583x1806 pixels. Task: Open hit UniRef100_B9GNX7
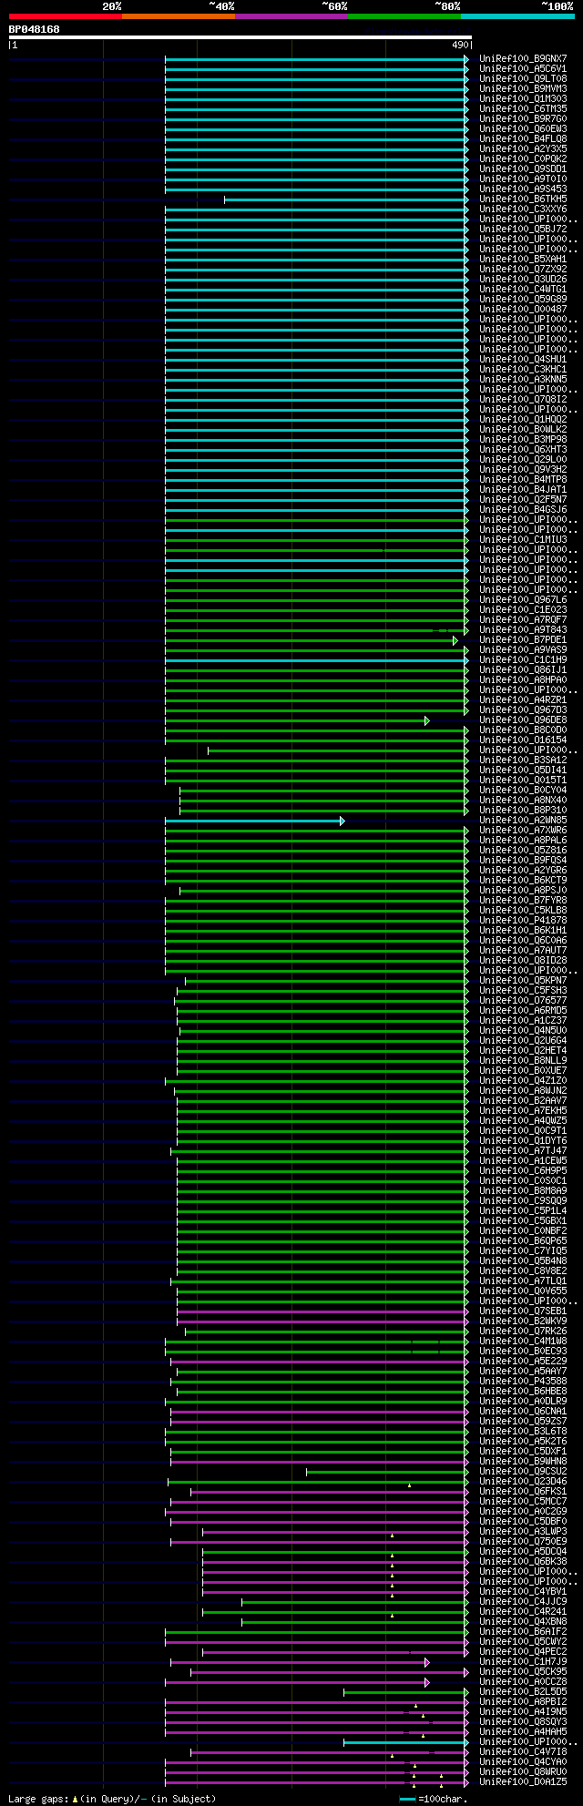coord(523,59)
